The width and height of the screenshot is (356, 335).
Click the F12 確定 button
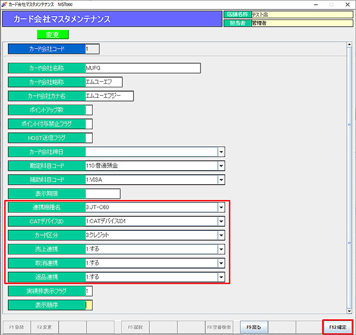tap(338, 327)
